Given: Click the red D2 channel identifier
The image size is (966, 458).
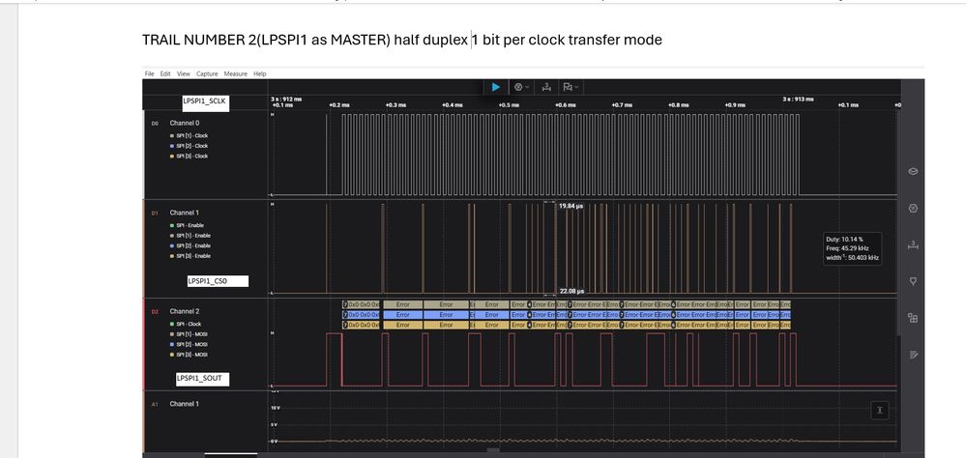Looking at the screenshot, I should [155, 311].
